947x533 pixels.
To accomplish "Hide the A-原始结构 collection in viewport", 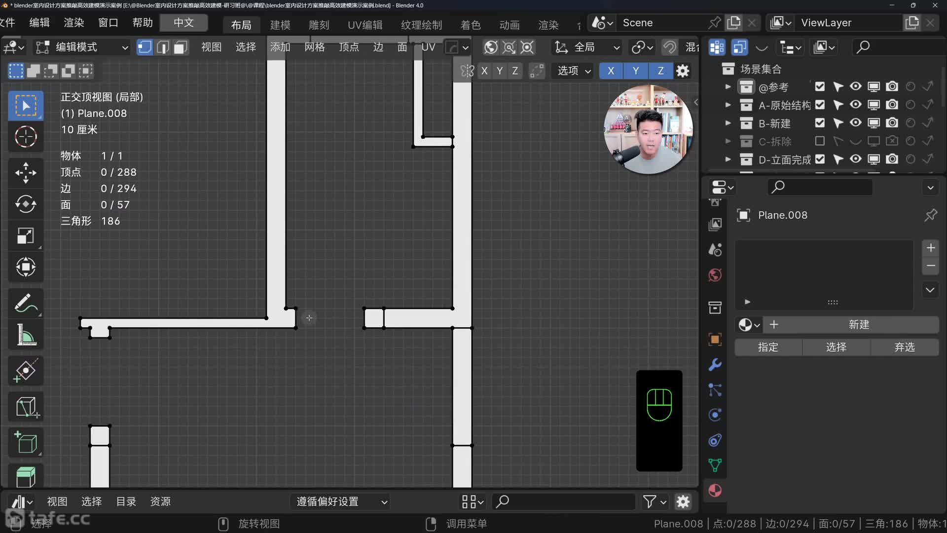I will click(856, 105).
